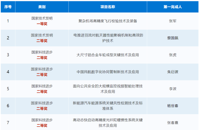Viewport: 199px width, 130px height.
Task: Select the name 杨世春
Action: click(173, 106)
